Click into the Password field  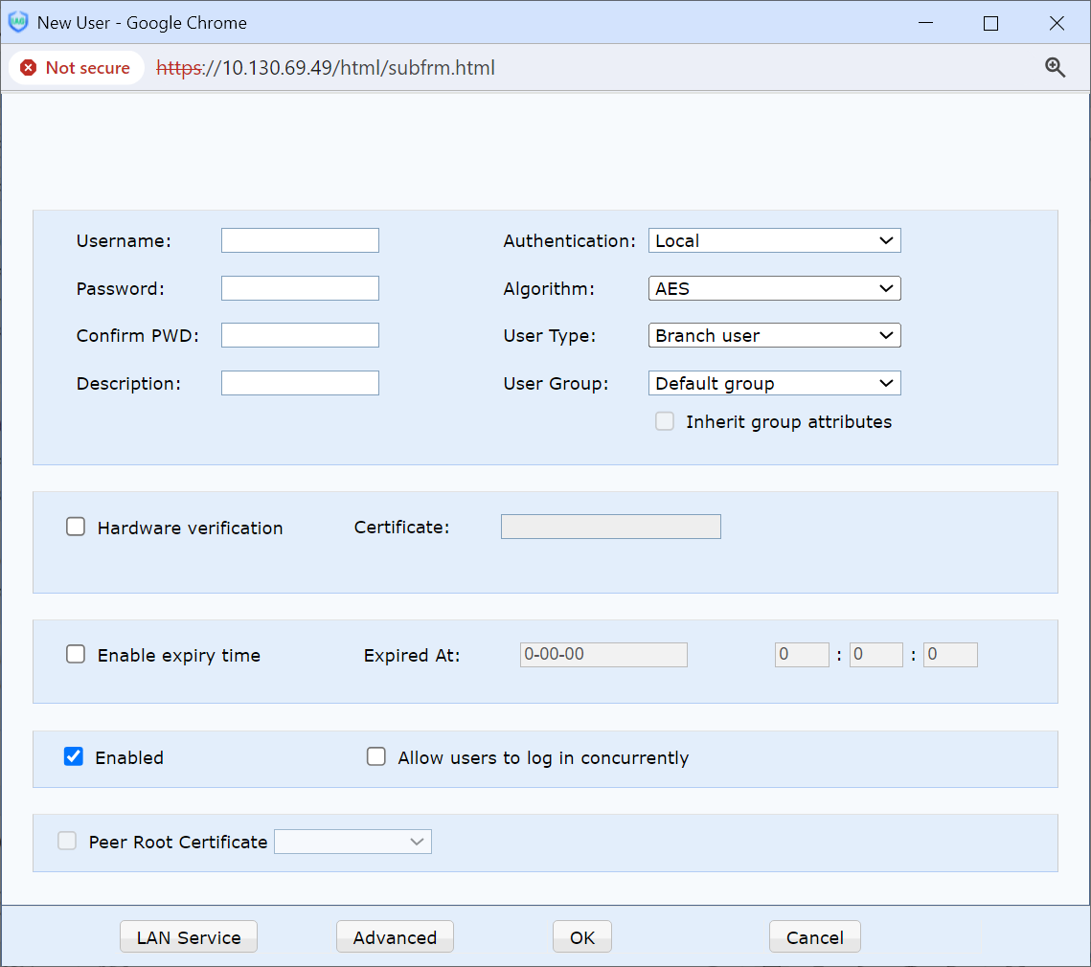tap(300, 288)
